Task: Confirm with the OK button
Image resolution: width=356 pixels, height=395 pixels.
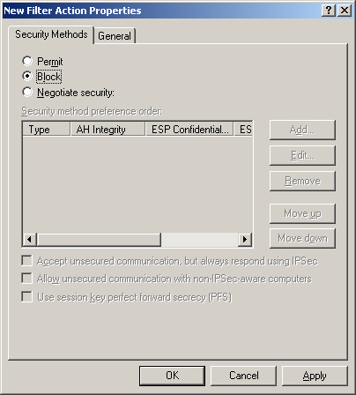Action: [x=172, y=376]
